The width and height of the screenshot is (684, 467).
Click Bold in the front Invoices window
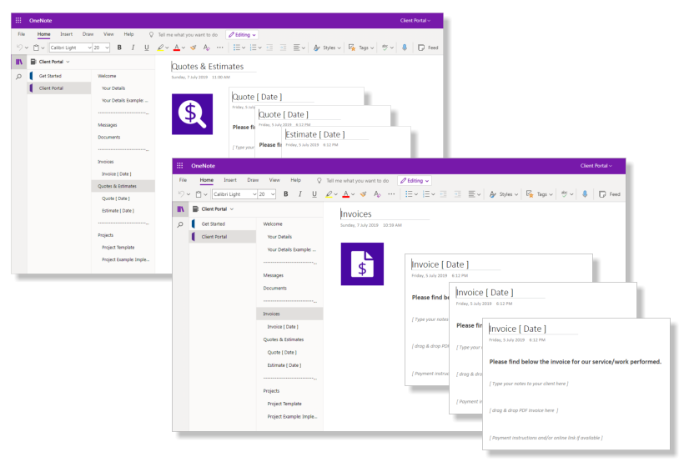(x=286, y=194)
